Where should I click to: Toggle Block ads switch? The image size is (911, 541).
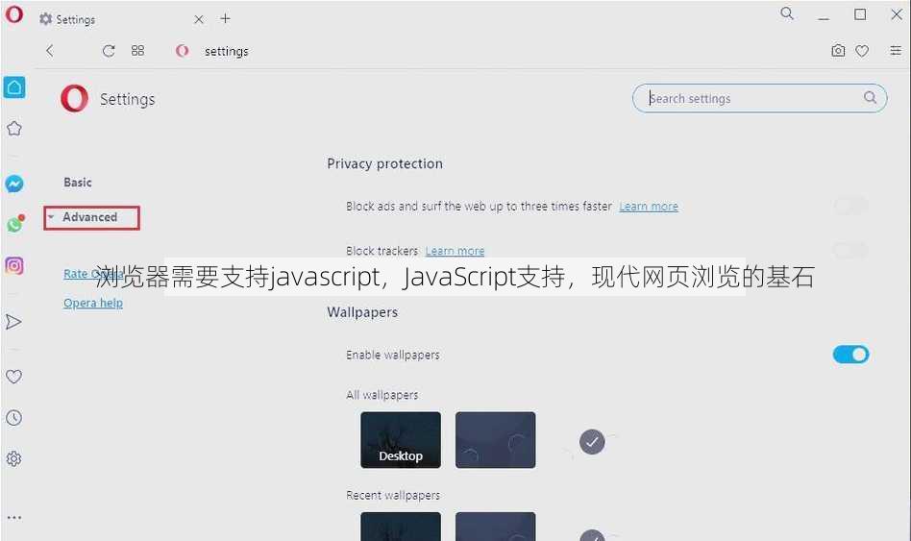[x=850, y=206]
